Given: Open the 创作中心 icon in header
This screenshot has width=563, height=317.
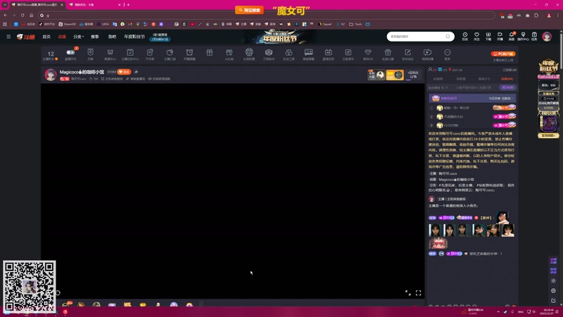Looking at the screenshot, I should (x=523, y=37).
